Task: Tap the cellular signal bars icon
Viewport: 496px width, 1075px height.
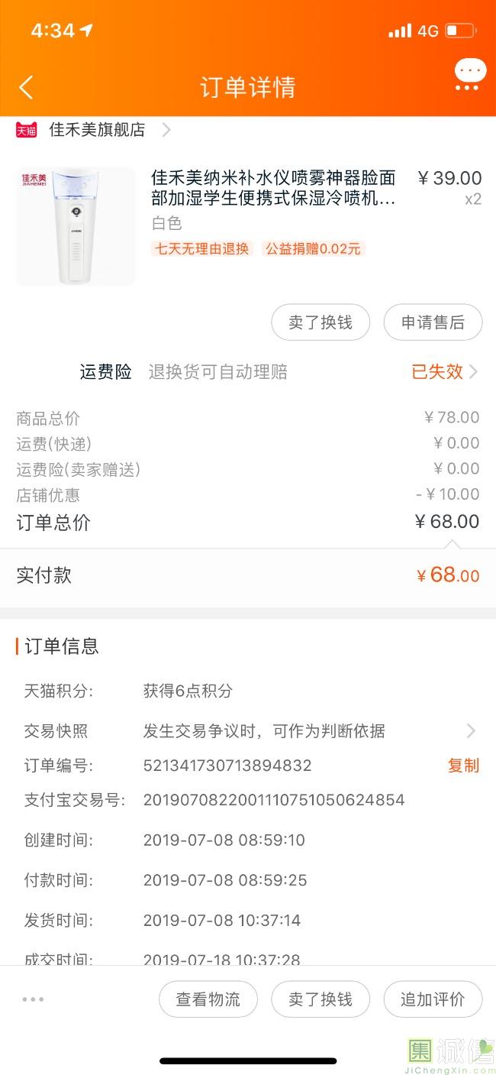Action: click(x=399, y=31)
